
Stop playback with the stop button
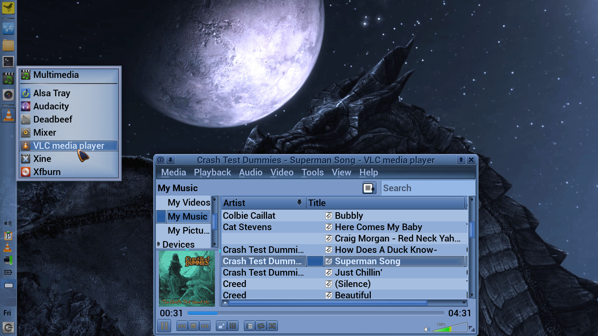click(x=193, y=326)
